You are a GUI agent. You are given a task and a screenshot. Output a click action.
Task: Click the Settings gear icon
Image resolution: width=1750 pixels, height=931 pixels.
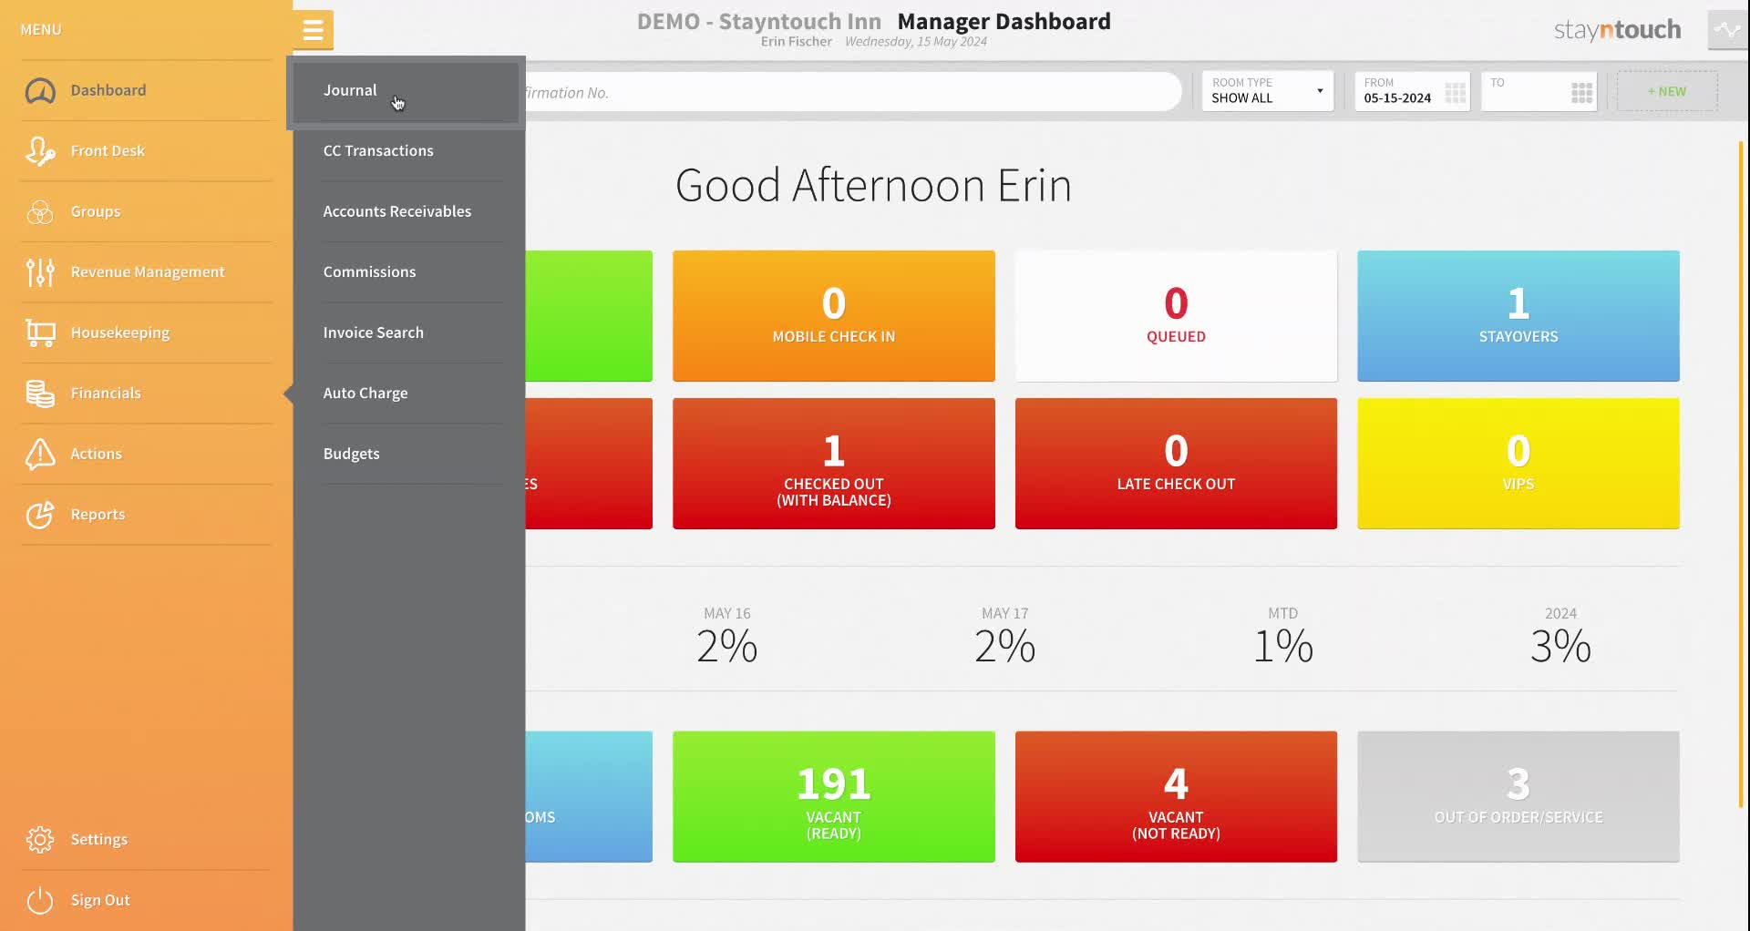tap(40, 839)
